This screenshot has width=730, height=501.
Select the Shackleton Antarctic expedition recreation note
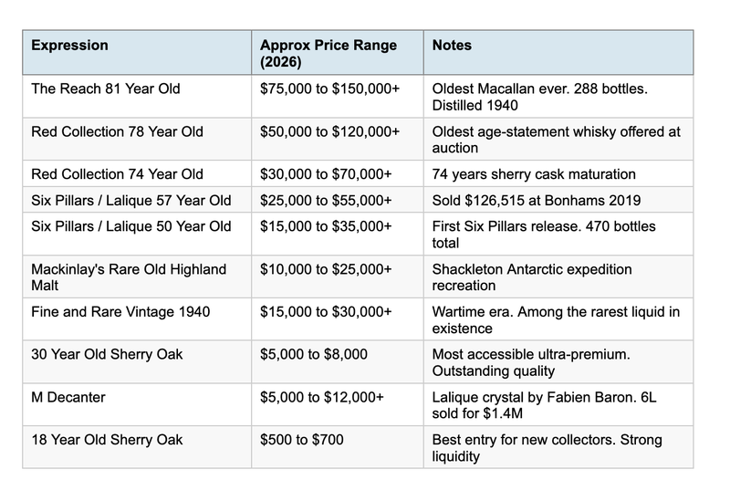[x=532, y=277]
